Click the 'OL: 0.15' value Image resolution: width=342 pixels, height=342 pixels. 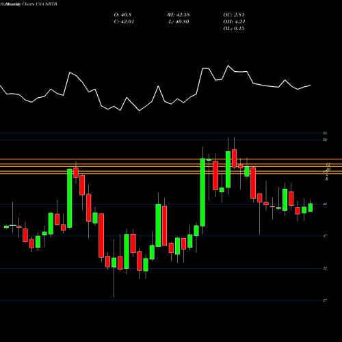234,29
